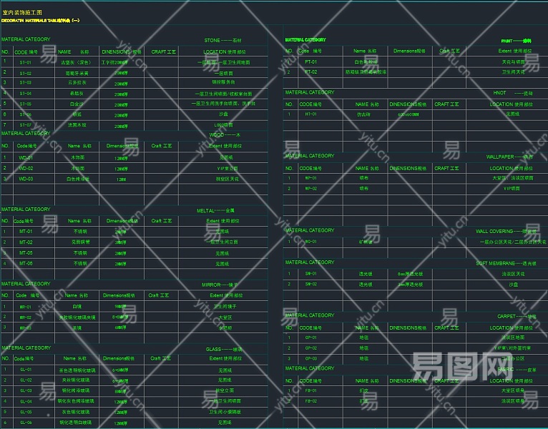Select the WD-02 wood code cell
548x429 pixels.
[26, 168]
